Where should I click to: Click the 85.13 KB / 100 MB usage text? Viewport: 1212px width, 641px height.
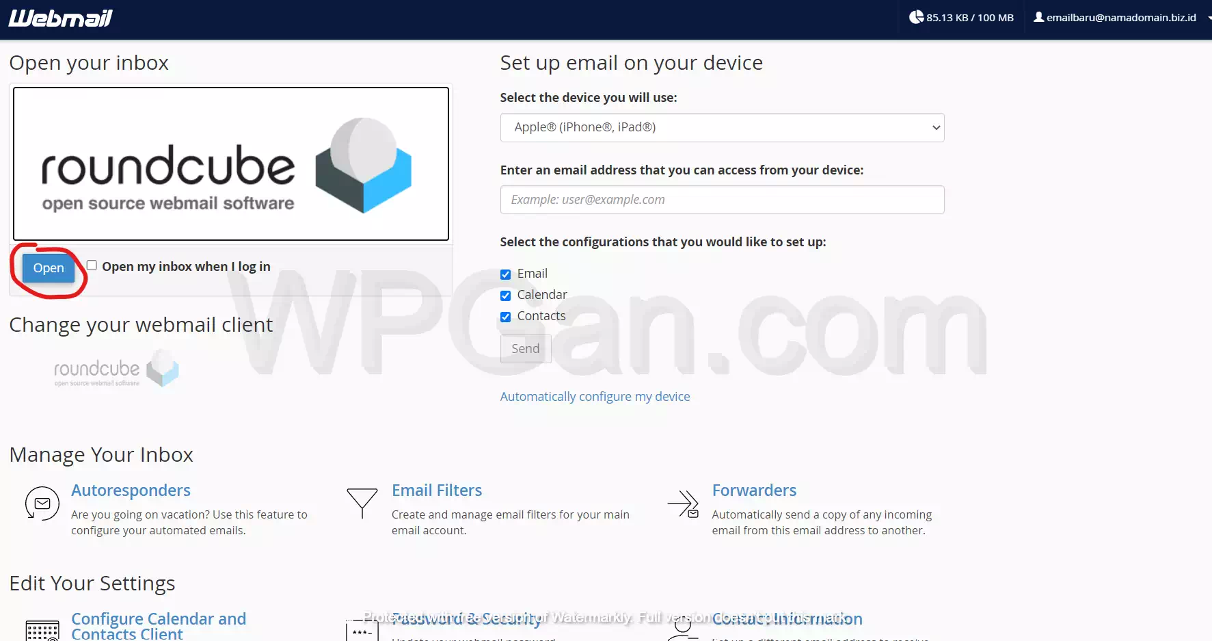tap(970, 18)
